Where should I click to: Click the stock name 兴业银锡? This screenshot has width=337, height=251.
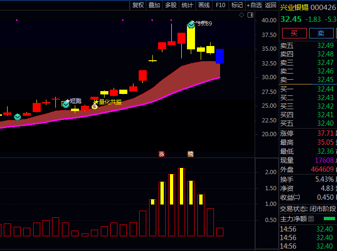point(294,8)
